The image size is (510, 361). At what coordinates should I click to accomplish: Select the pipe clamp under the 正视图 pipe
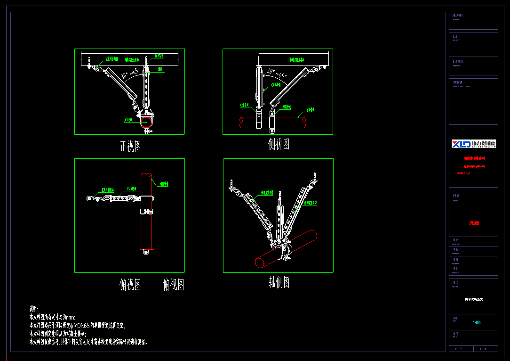(148, 131)
